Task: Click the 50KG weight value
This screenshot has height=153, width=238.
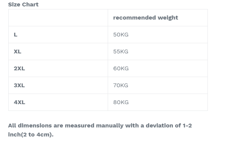Action: (x=121, y=35)
